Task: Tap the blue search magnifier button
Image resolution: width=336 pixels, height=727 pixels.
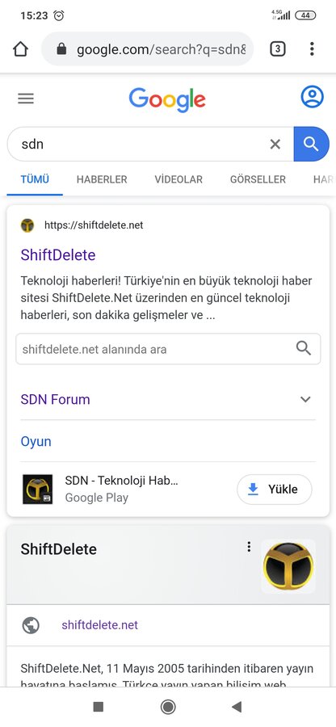Action: (312, 145)
